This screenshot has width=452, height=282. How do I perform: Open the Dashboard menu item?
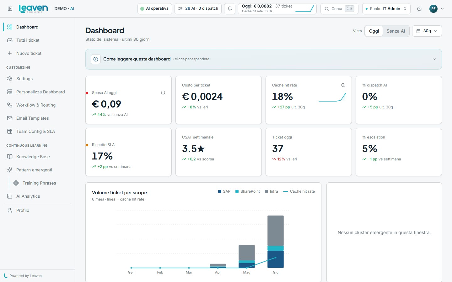pyautogui.click(x=37, y=27)
